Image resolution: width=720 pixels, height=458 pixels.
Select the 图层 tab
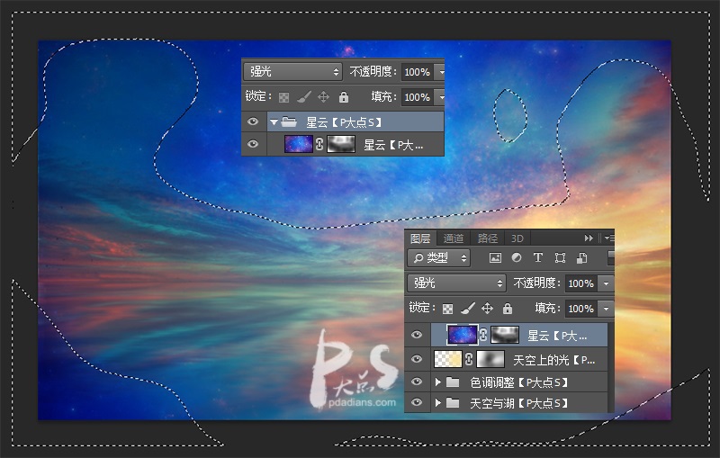click(420, 238)
